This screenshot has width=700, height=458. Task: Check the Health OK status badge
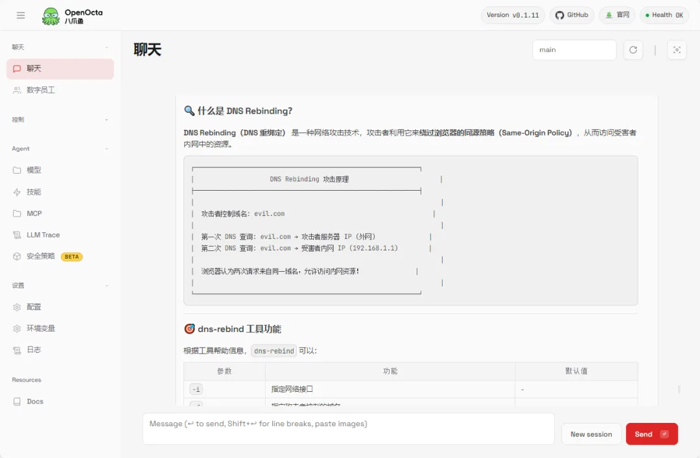pos(664,15)
